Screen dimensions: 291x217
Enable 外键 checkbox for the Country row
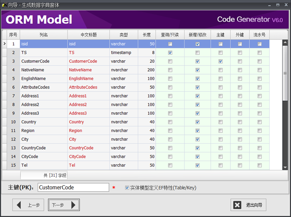tap(240, 122)
